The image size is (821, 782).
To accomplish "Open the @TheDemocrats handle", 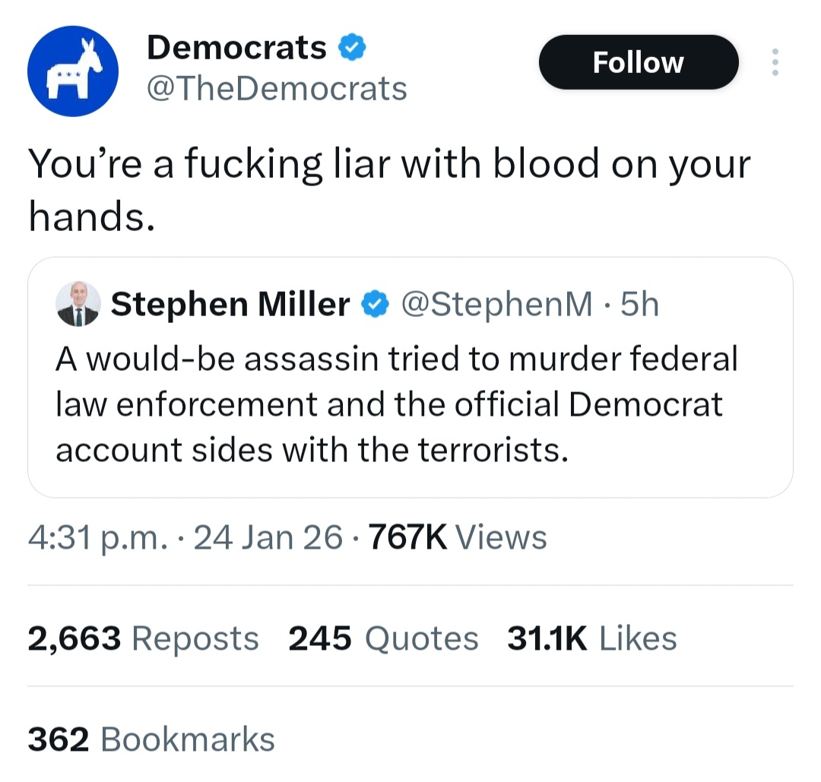I will click(277, 89).
